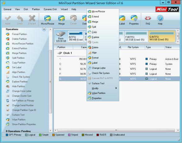182x143 pixels.
Task: Choose Surface Test in context menu
Action: 103,83
